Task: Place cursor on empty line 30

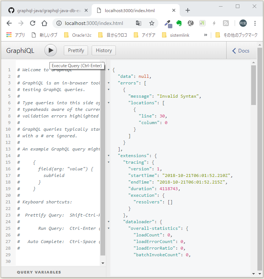Action: click(58, 261)
